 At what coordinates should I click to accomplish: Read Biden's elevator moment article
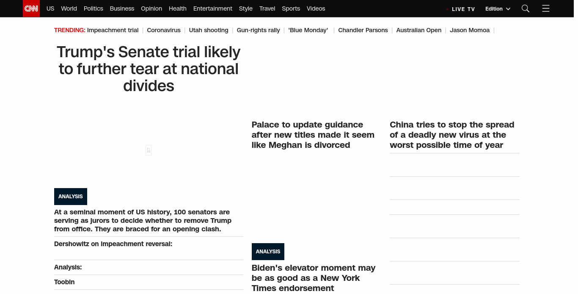pos(313,278)
